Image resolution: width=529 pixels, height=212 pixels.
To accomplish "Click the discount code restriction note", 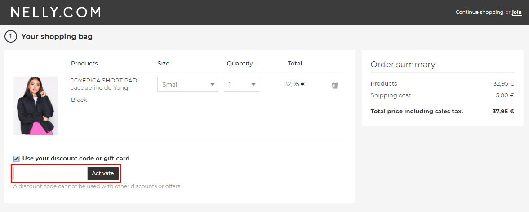I will pyautogui.click(x=97, y=186).
